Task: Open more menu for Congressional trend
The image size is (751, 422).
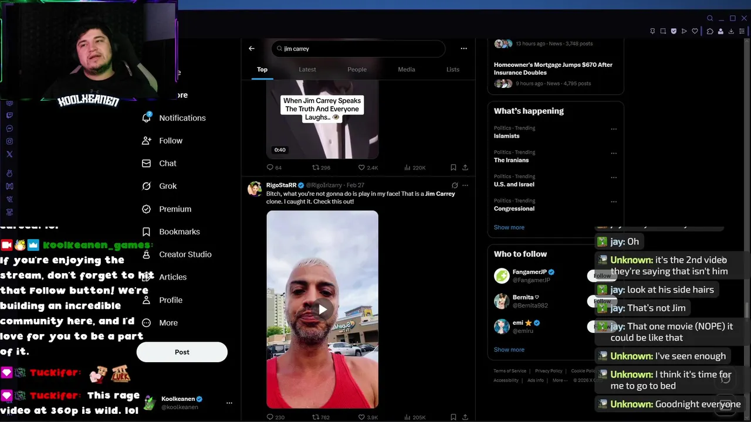Action: click(614, 202)
